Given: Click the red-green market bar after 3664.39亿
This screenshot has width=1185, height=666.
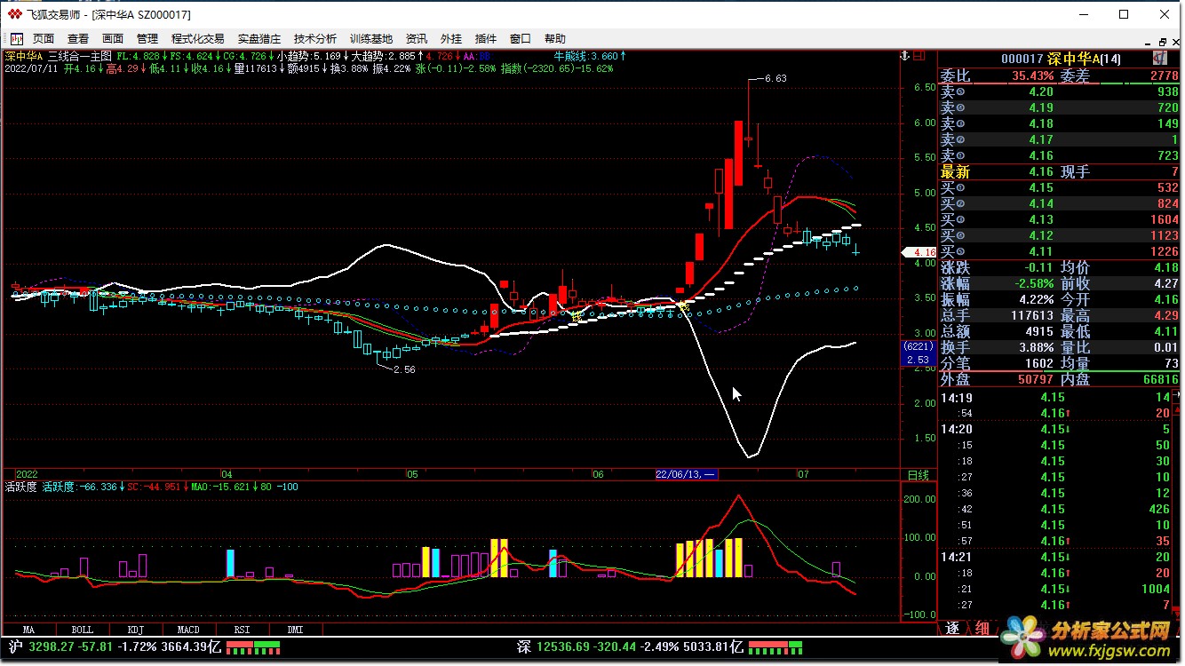Looking at the screenshot, I should coord(253,647).
